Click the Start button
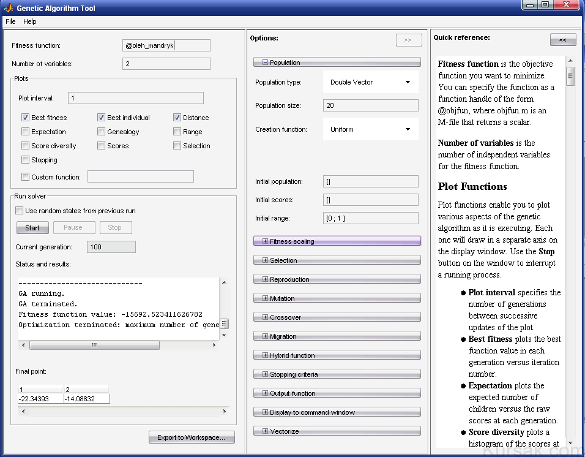 click(x=32, y=228)
